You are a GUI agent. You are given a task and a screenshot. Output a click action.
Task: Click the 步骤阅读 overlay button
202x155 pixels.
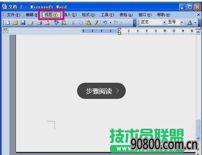101,91
